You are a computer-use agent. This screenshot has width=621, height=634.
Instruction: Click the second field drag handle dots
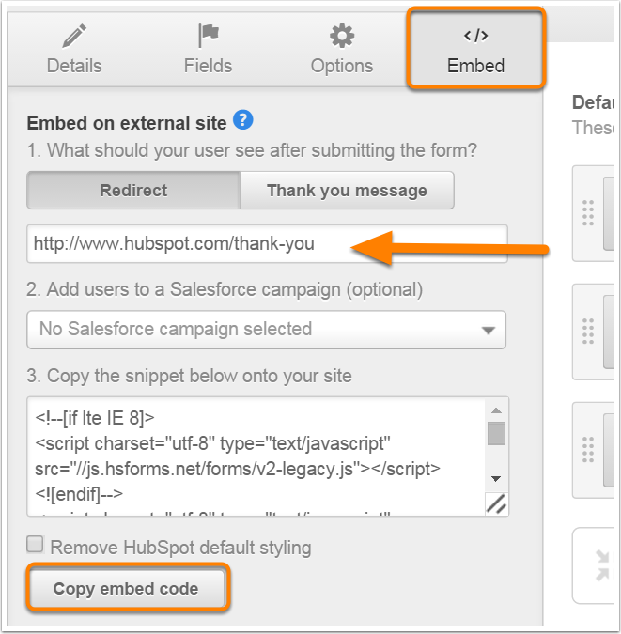(x=588, y=332)
